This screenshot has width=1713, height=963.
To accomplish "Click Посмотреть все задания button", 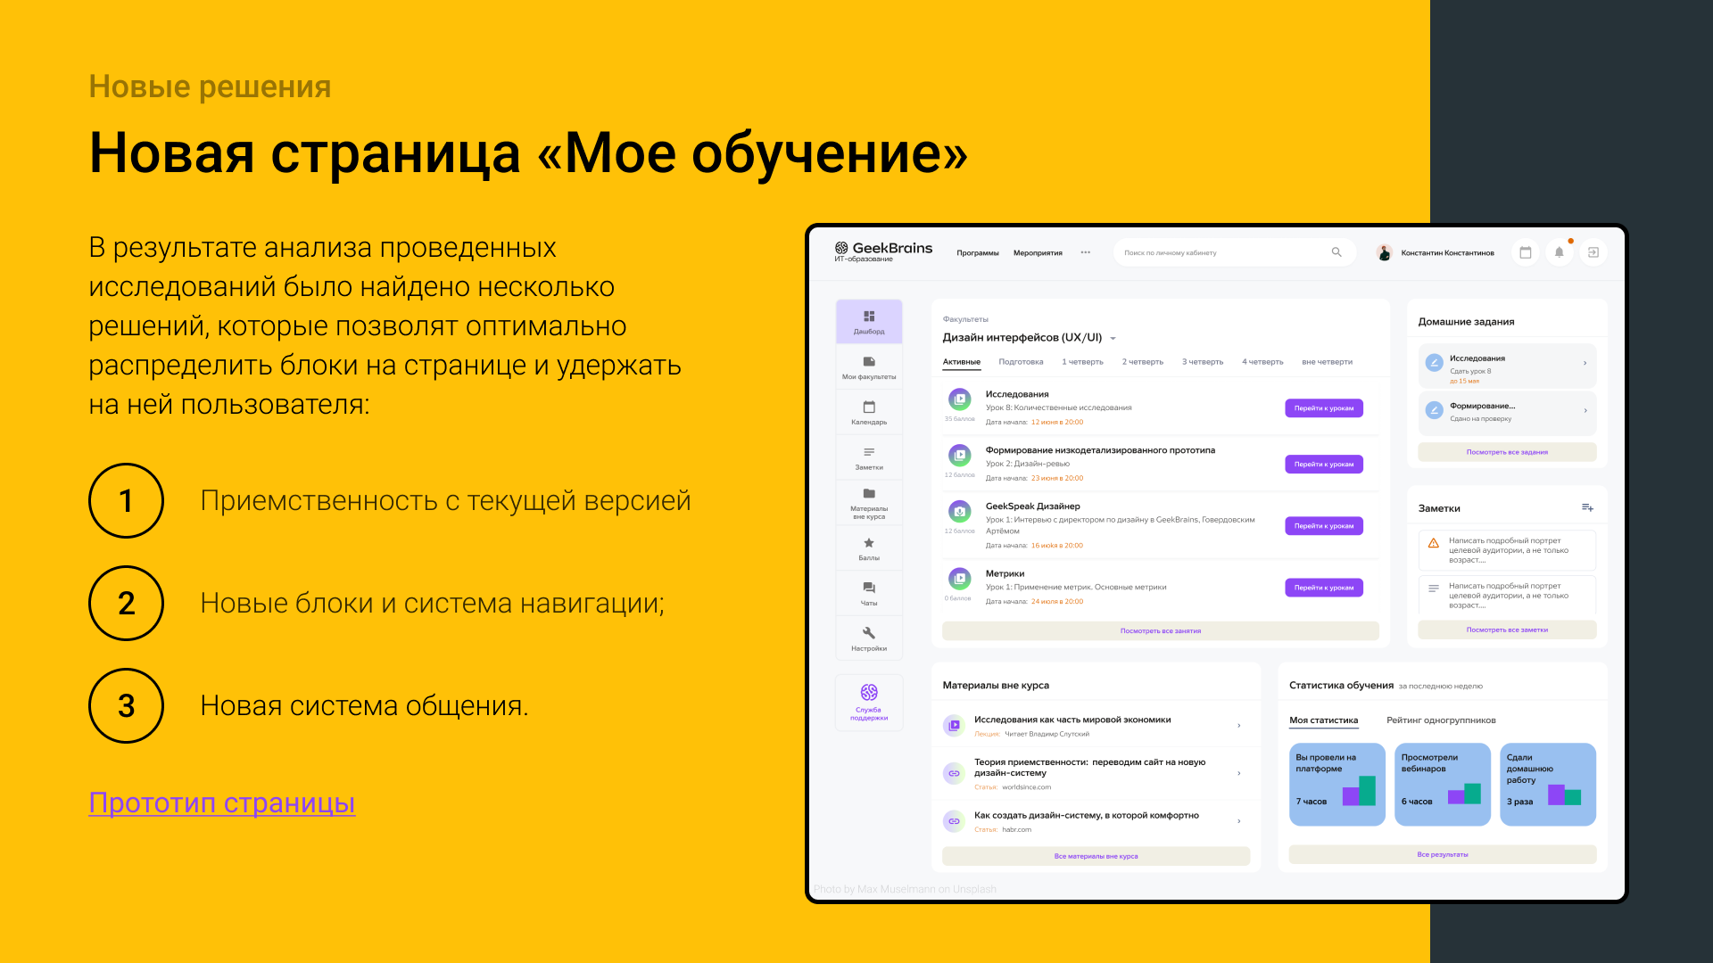I will coord(1506,452).
